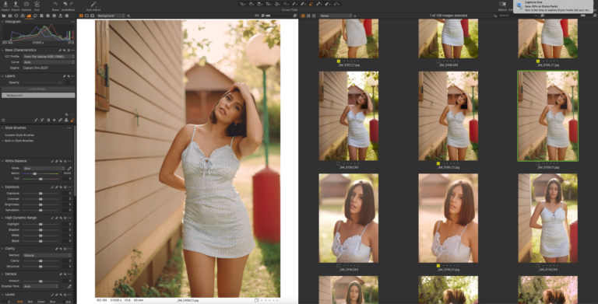Screen dimensions: 598x304
Task: Switch to the active orange Exposure tool tab
Action: click(x=29, y=16)
